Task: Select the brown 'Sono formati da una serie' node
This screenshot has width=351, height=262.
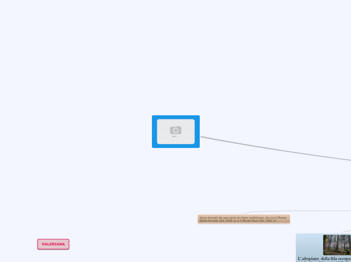Action: (x=244, y=219)
